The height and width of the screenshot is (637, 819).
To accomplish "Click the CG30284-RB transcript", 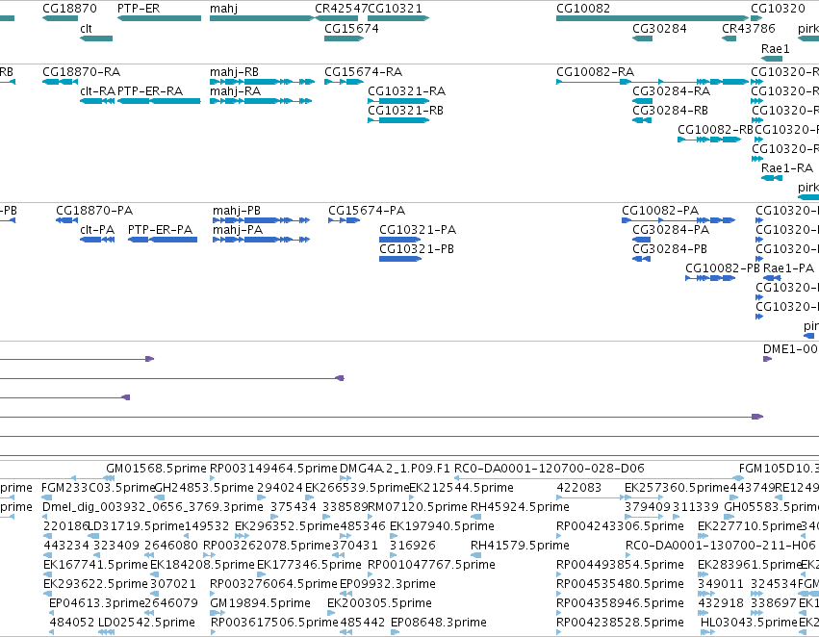I will pos(642,120).
